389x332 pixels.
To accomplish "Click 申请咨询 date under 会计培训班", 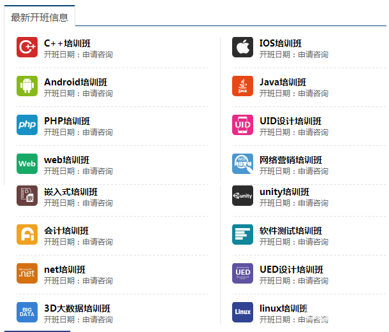I will coord(98,242).
